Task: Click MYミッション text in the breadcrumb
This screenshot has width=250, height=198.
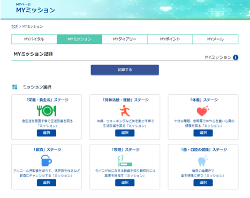Action: point(33,27)
